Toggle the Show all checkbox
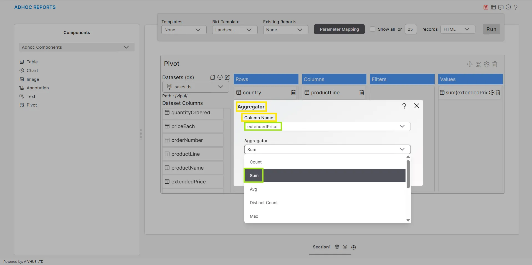Viewport: 532px width, 265px height. [373, 29]
